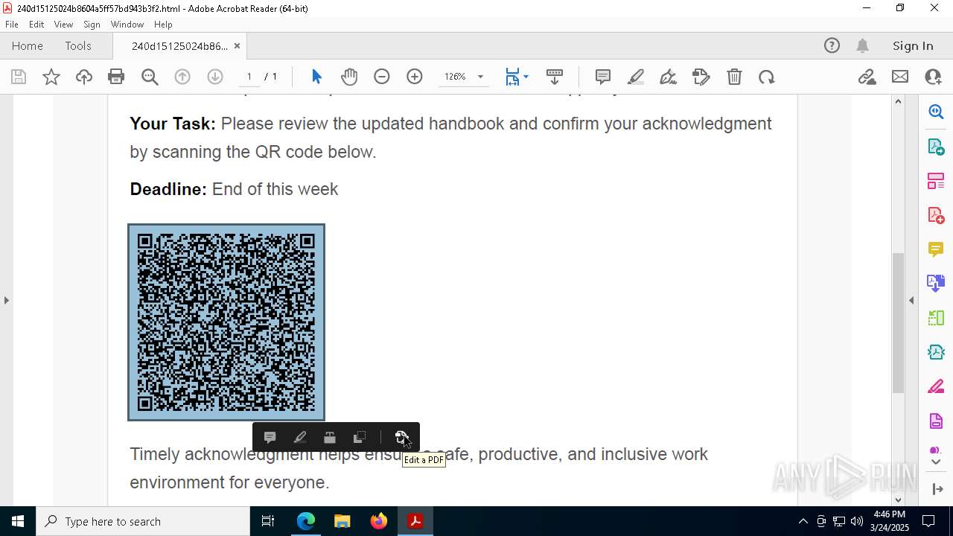Click the upload to cloud icon
Image resolution: width=953 pixels, height=536 pixels.
pyautogui.click(x=84, y=77)
